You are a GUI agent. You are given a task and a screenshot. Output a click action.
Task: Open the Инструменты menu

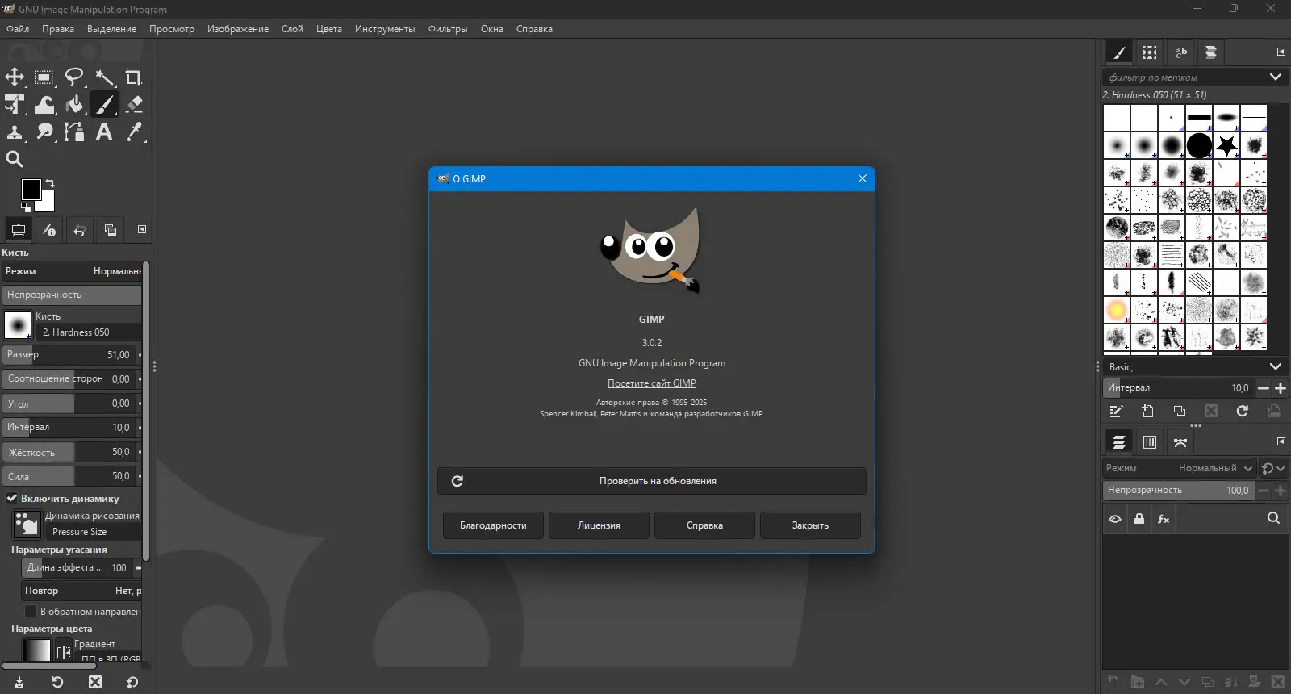click(x=385, y=29)
